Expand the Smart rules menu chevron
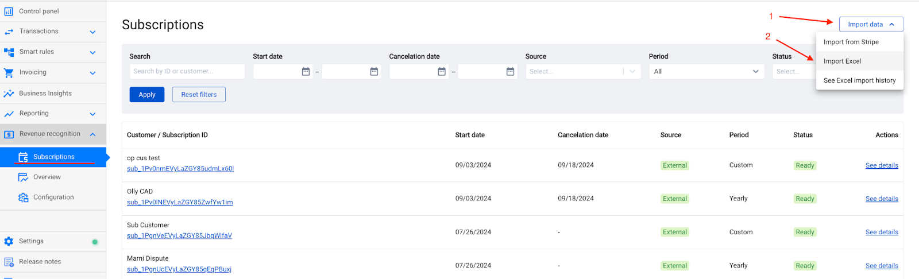 coord(92,53)
